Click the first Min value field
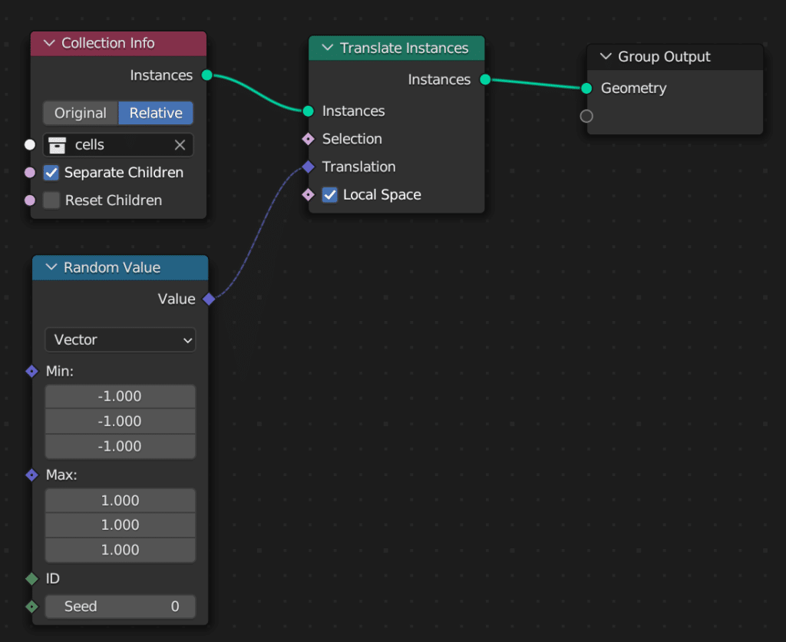786x642 pixels. tap(121, 396)
